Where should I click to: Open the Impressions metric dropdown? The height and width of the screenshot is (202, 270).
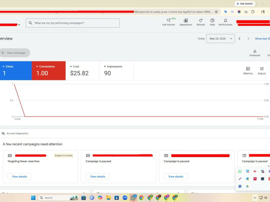pyautogui.click(x=113, y=67)
